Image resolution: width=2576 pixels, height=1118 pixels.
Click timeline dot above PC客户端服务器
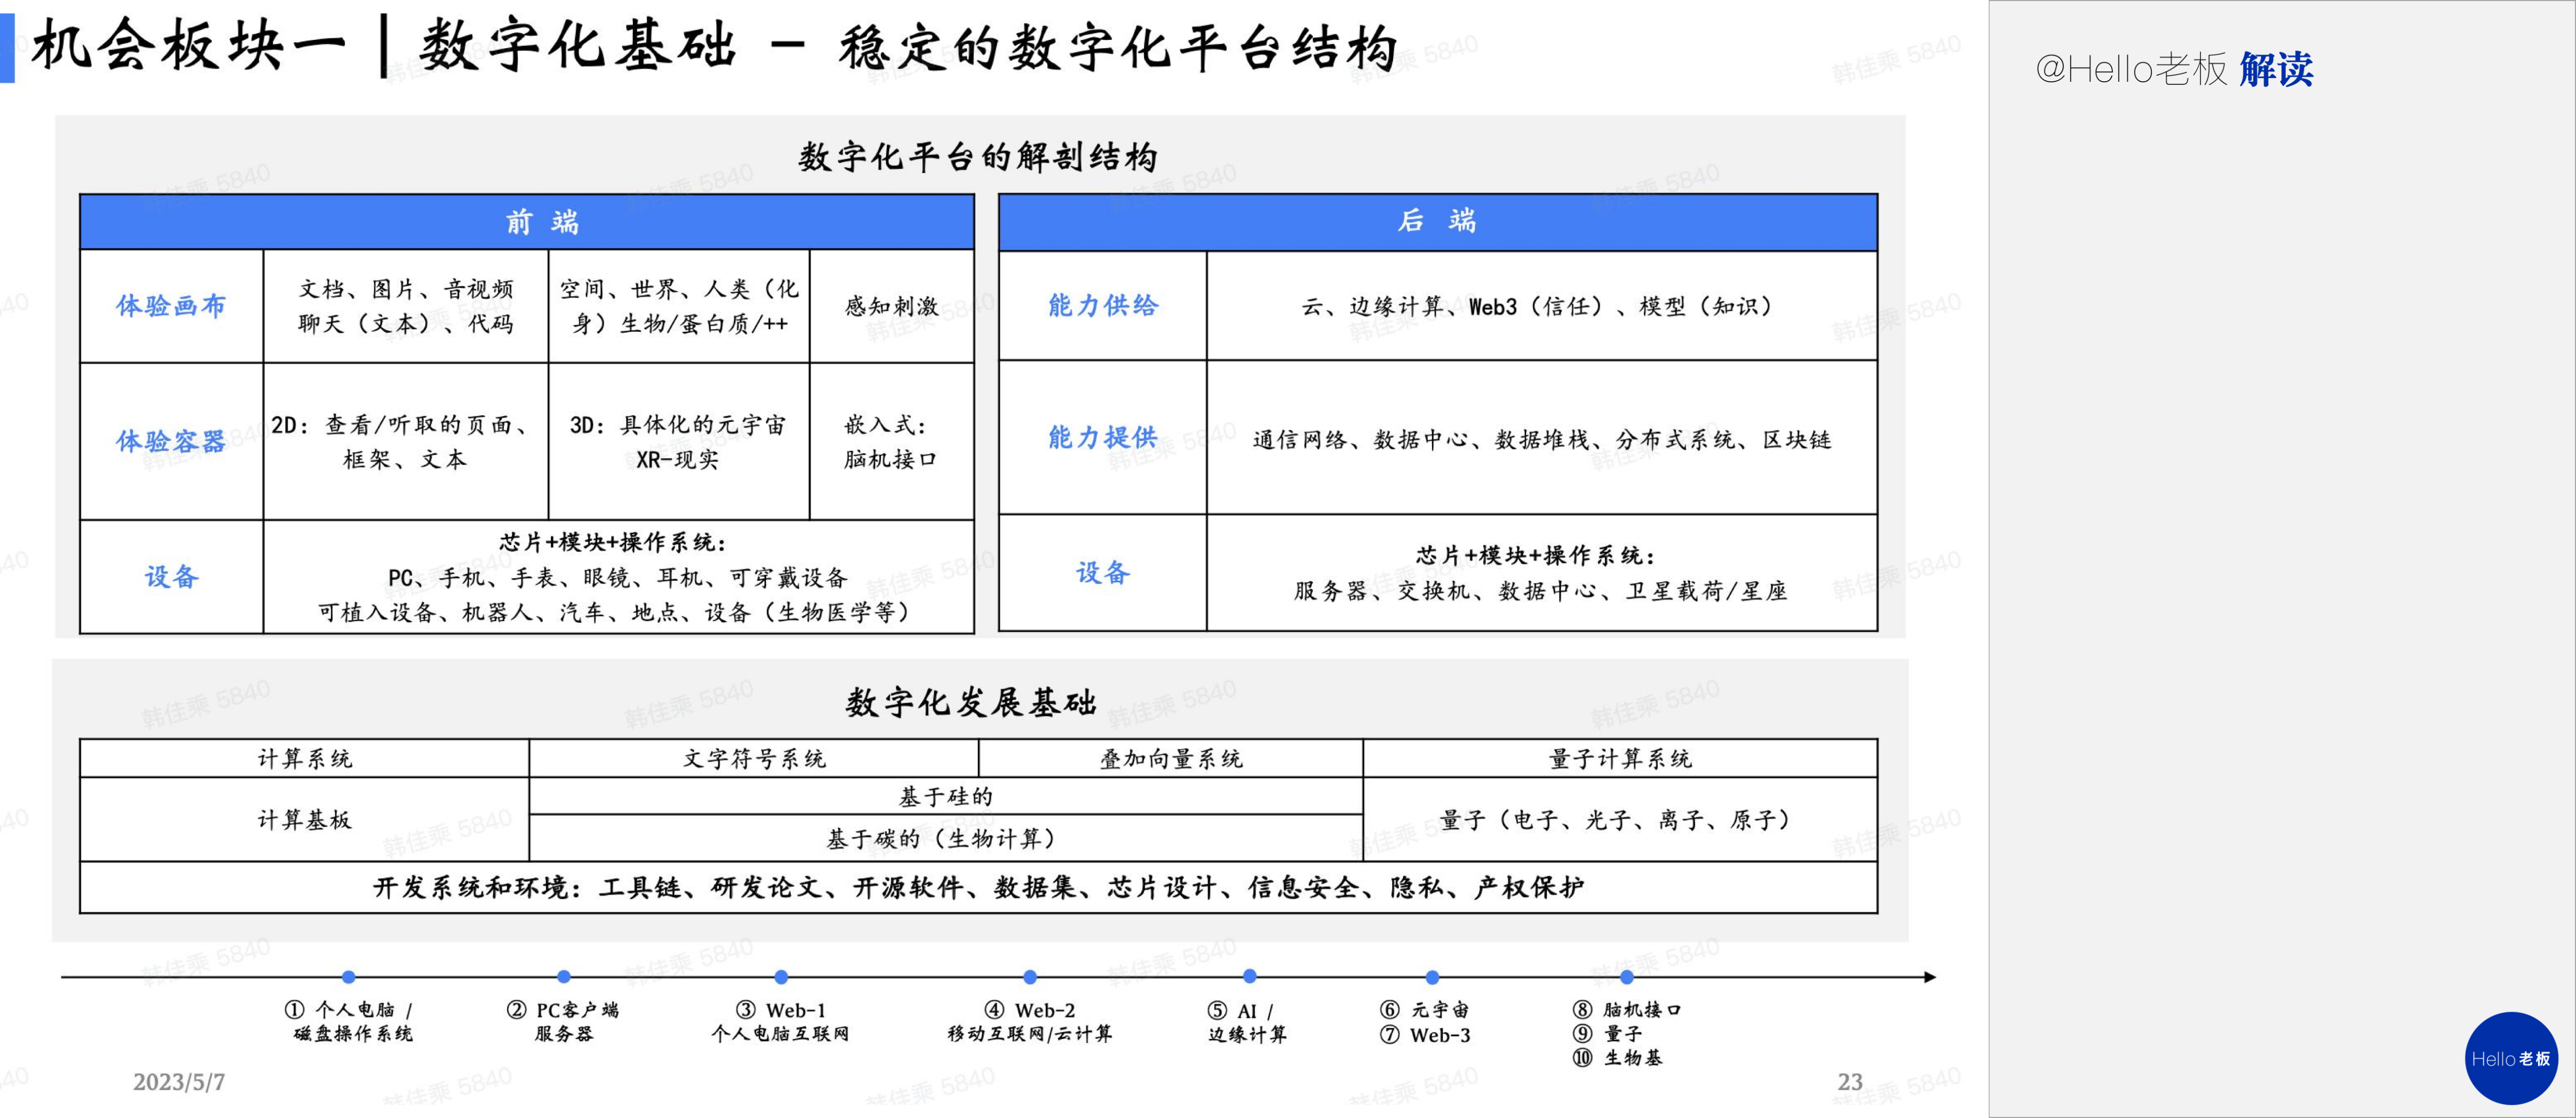tap(564, 977)
